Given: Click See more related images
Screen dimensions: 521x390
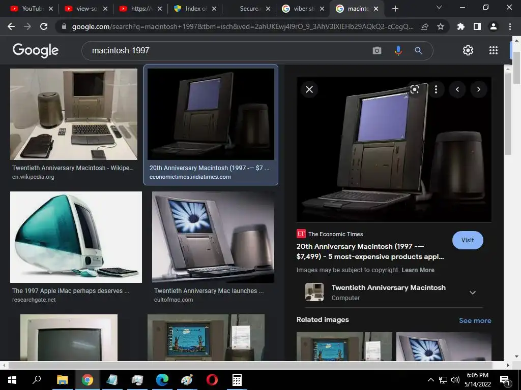Looking at the screenshot, I should pos(475,320).
